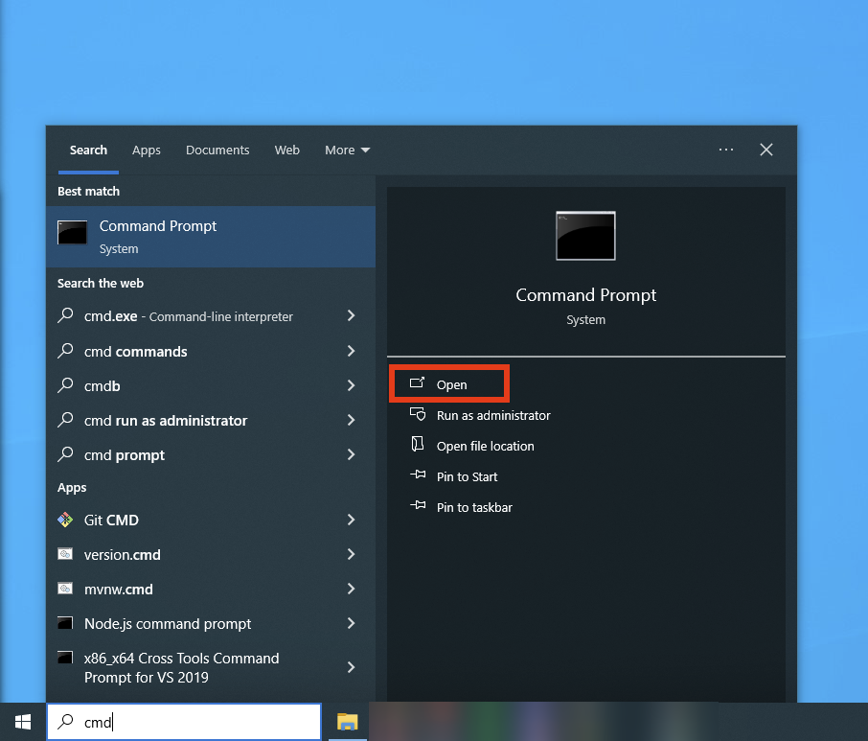Image resolution: width=868 pixels, height=741 pixels.
Task: Expand the cmd.exe web result arrow
Action: click(x=351, y=316)
